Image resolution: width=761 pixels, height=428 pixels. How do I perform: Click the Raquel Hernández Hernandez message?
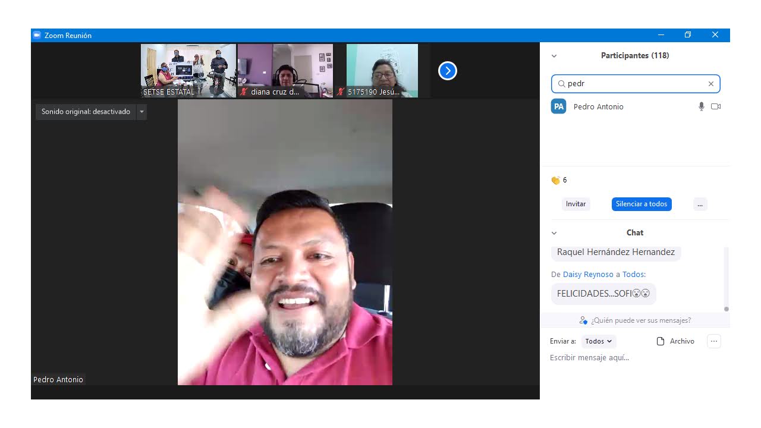616,253
